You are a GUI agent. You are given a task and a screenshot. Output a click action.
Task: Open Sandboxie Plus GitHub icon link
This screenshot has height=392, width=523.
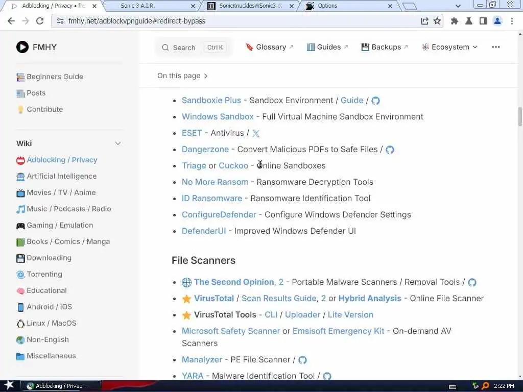pyautogui.click(x=375, y=101)
